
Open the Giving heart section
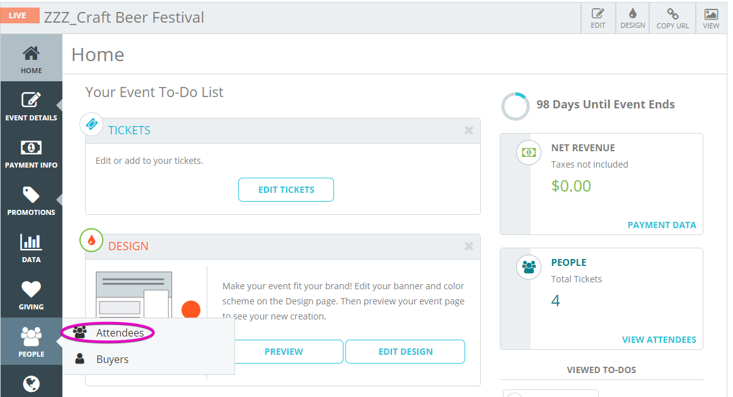coord(32,294)
